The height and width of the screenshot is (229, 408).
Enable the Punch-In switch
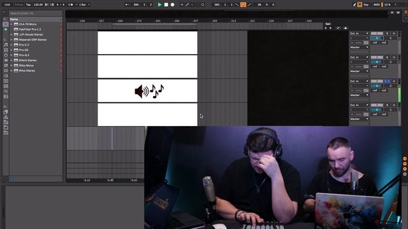click(237, 4)
